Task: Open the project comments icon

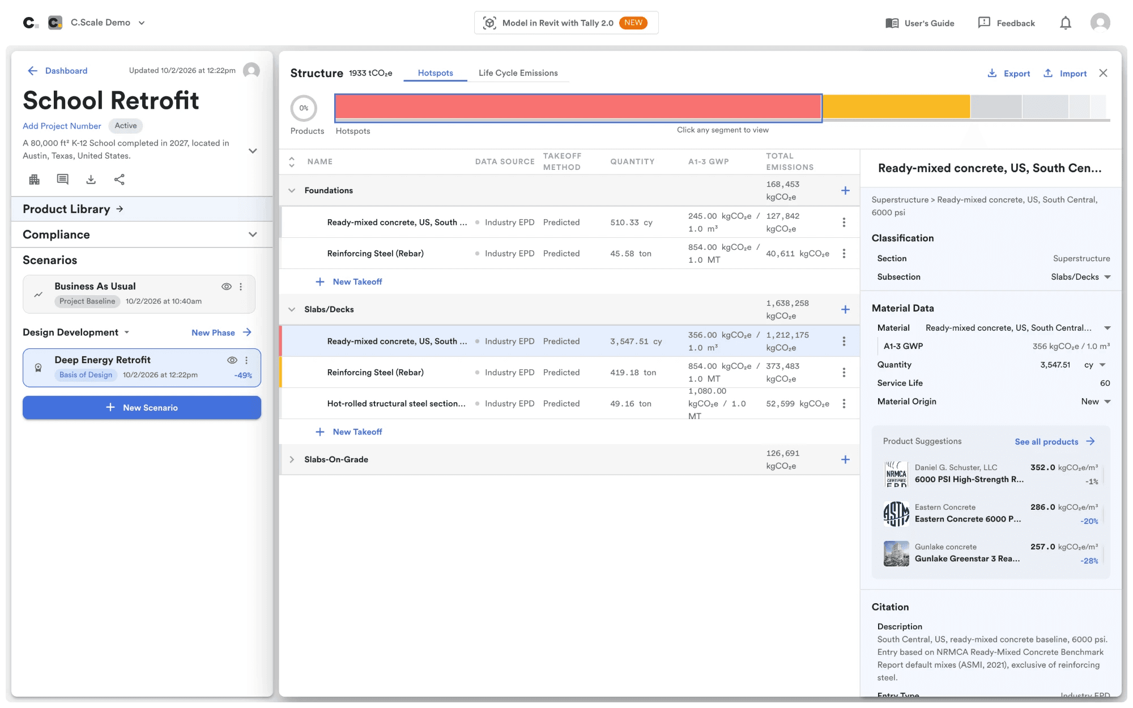Action: (x=62, y=180)
